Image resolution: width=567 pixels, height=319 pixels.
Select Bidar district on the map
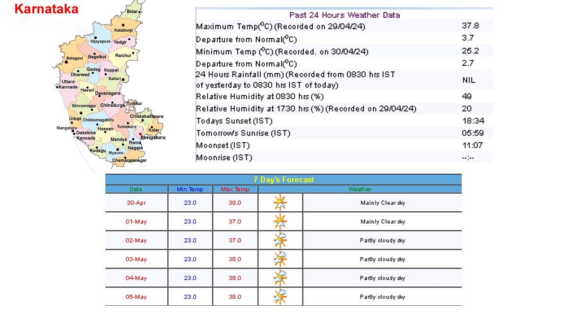133,11
